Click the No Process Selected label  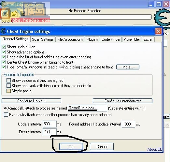click(85, 11)
